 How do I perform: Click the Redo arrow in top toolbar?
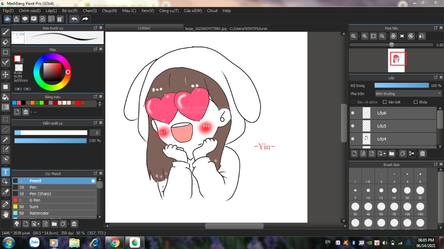[x=85, y=19]
